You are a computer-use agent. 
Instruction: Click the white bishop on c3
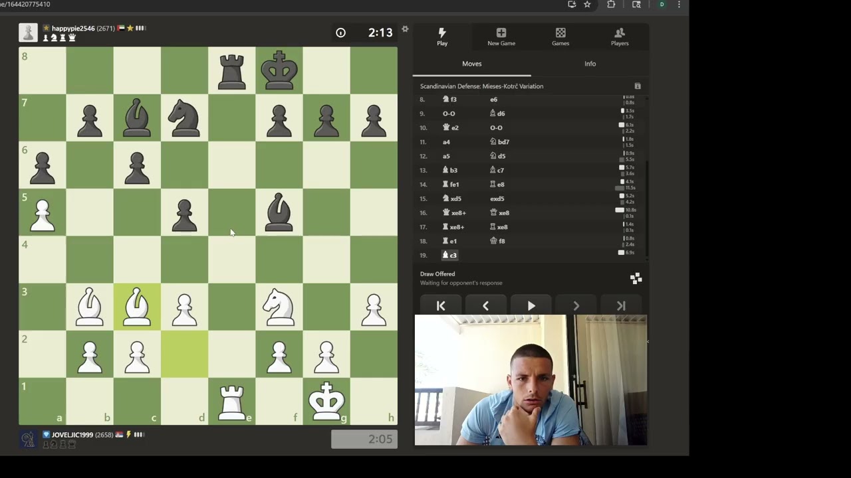pyautogui.click(x=137, y=307)
